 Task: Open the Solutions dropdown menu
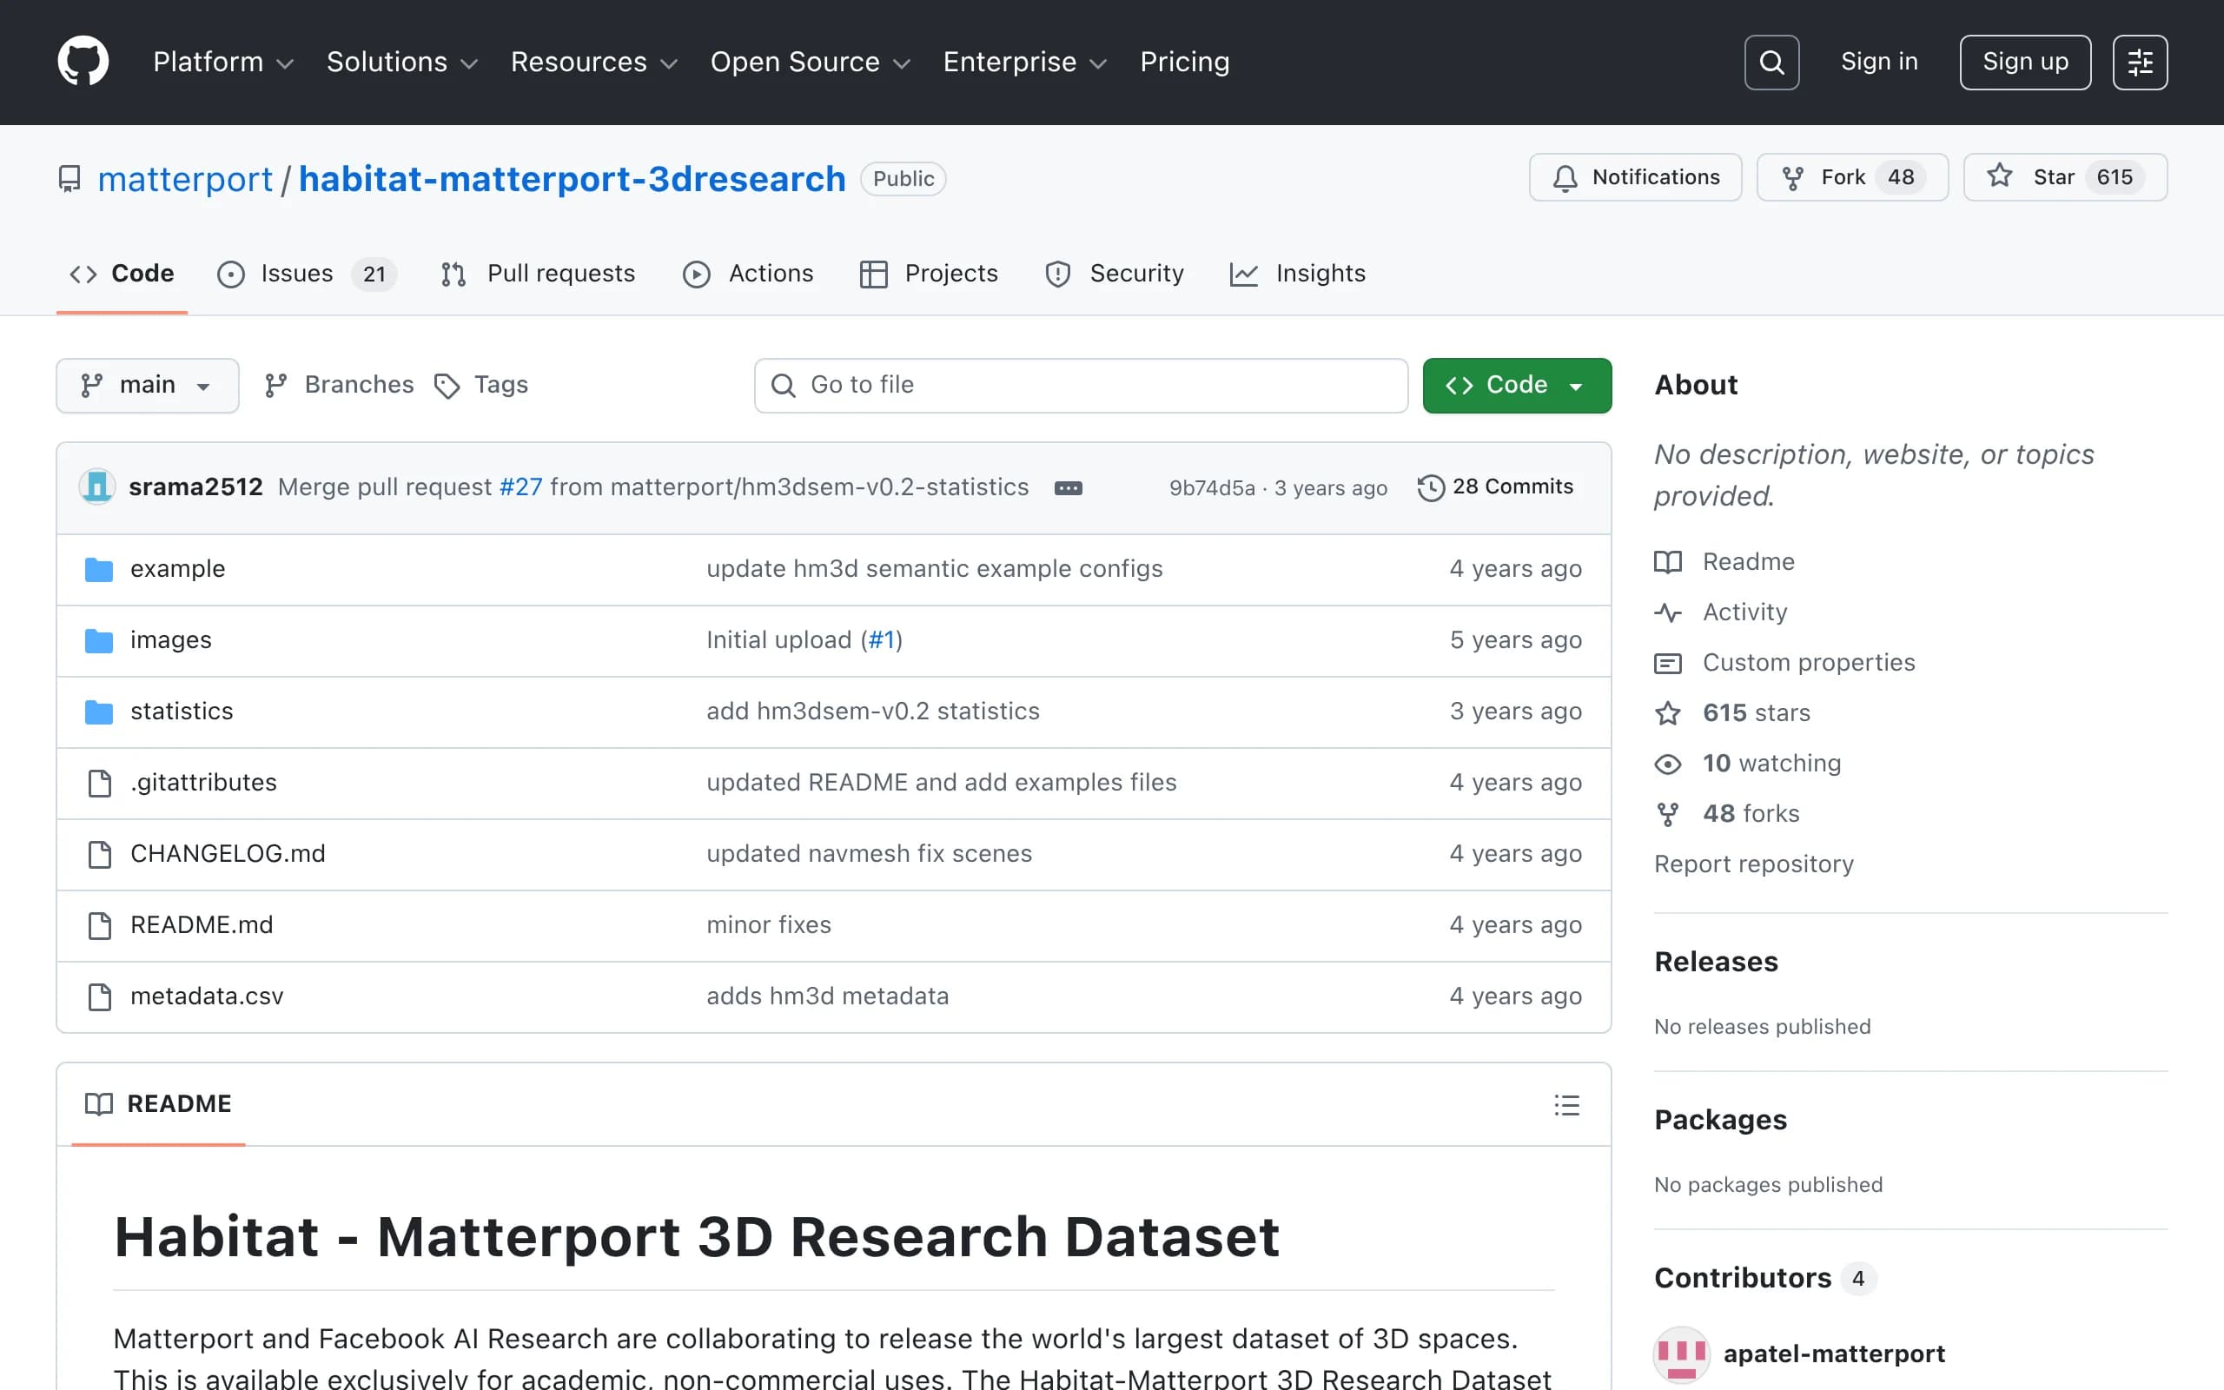point(402,62)
